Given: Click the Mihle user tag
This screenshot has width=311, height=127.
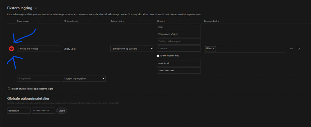Looking at the screenshot, I should tap(210, 49).
